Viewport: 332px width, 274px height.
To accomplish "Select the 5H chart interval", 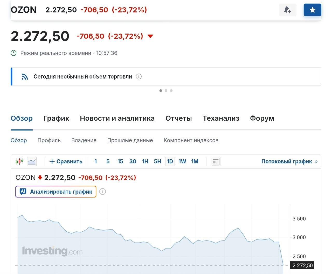I will coord(157,161).
